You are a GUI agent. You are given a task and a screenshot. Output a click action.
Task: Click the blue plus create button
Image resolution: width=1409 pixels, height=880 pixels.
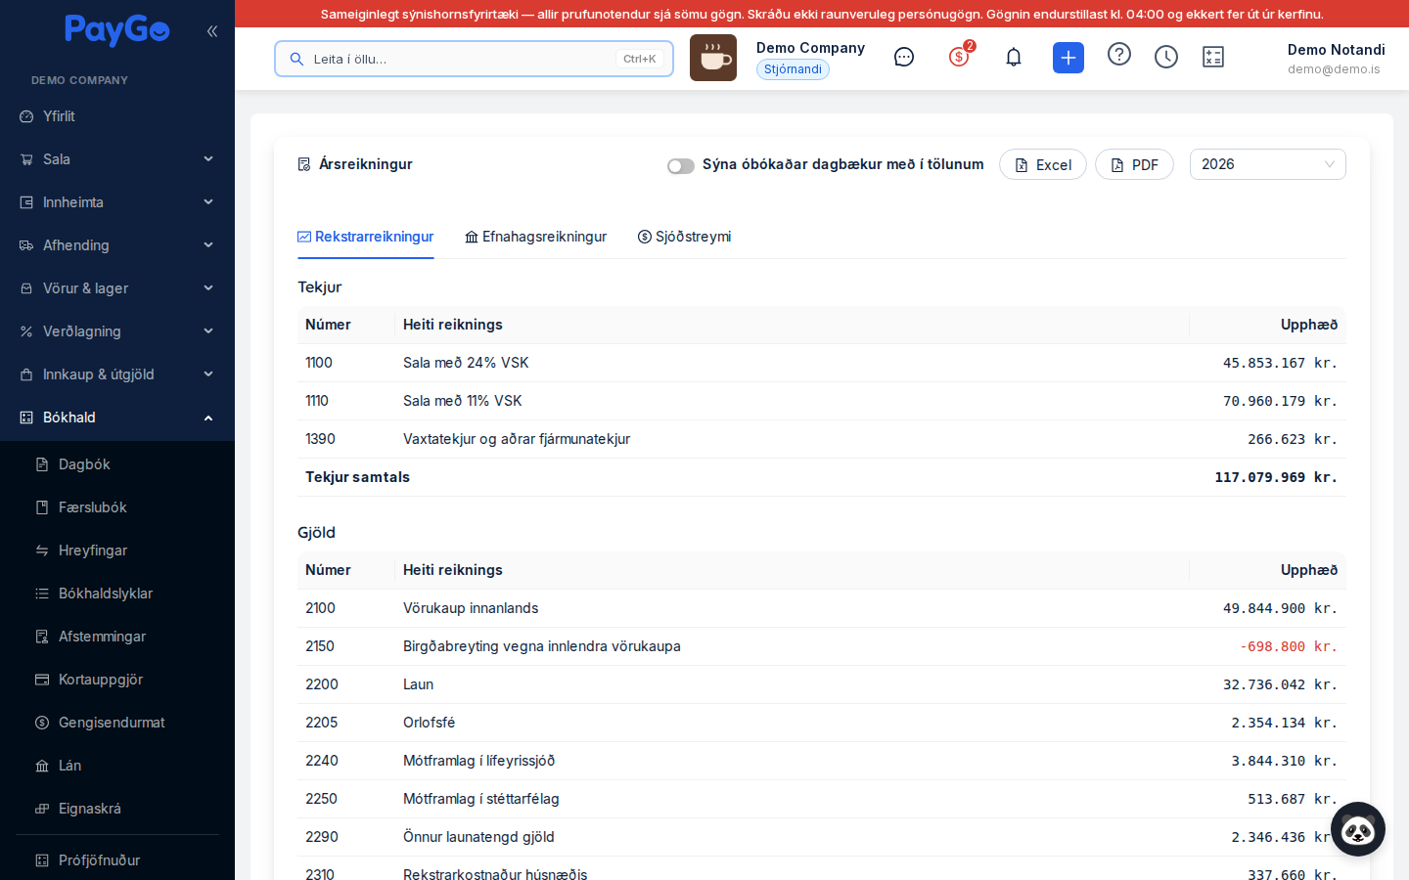pyautogui.click(x=1068, y=58)
